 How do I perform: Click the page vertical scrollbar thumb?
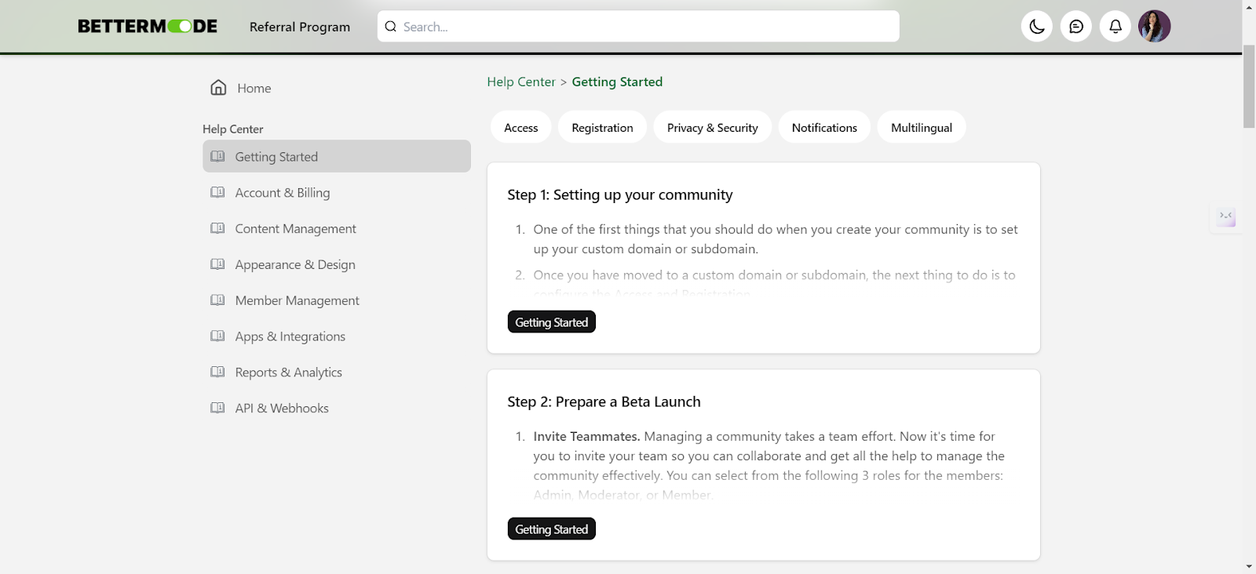tap(1249, 86)
